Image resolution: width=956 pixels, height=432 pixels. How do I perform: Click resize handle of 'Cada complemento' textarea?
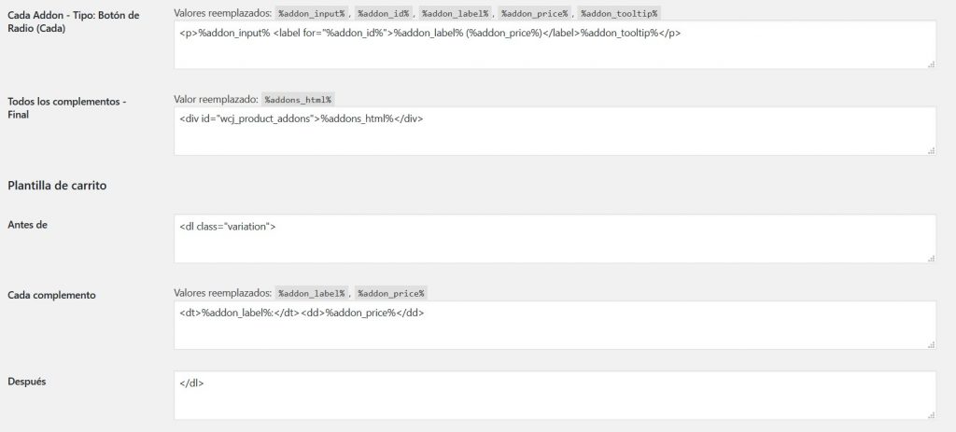pos(931,344)
